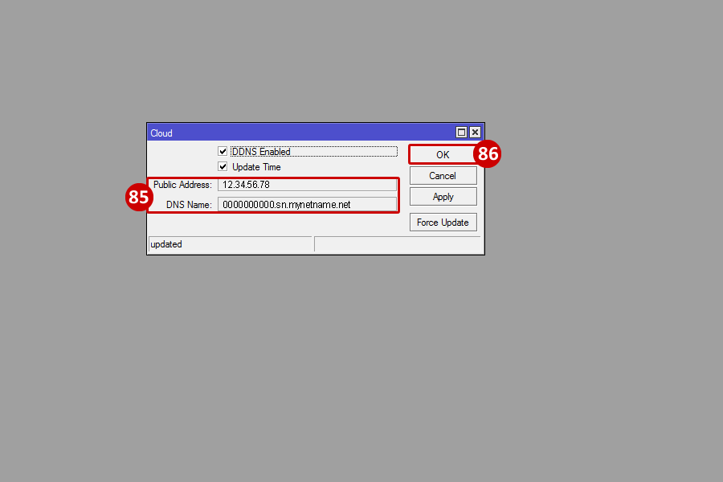Click the red 85 annotation badge

(139, 197)
